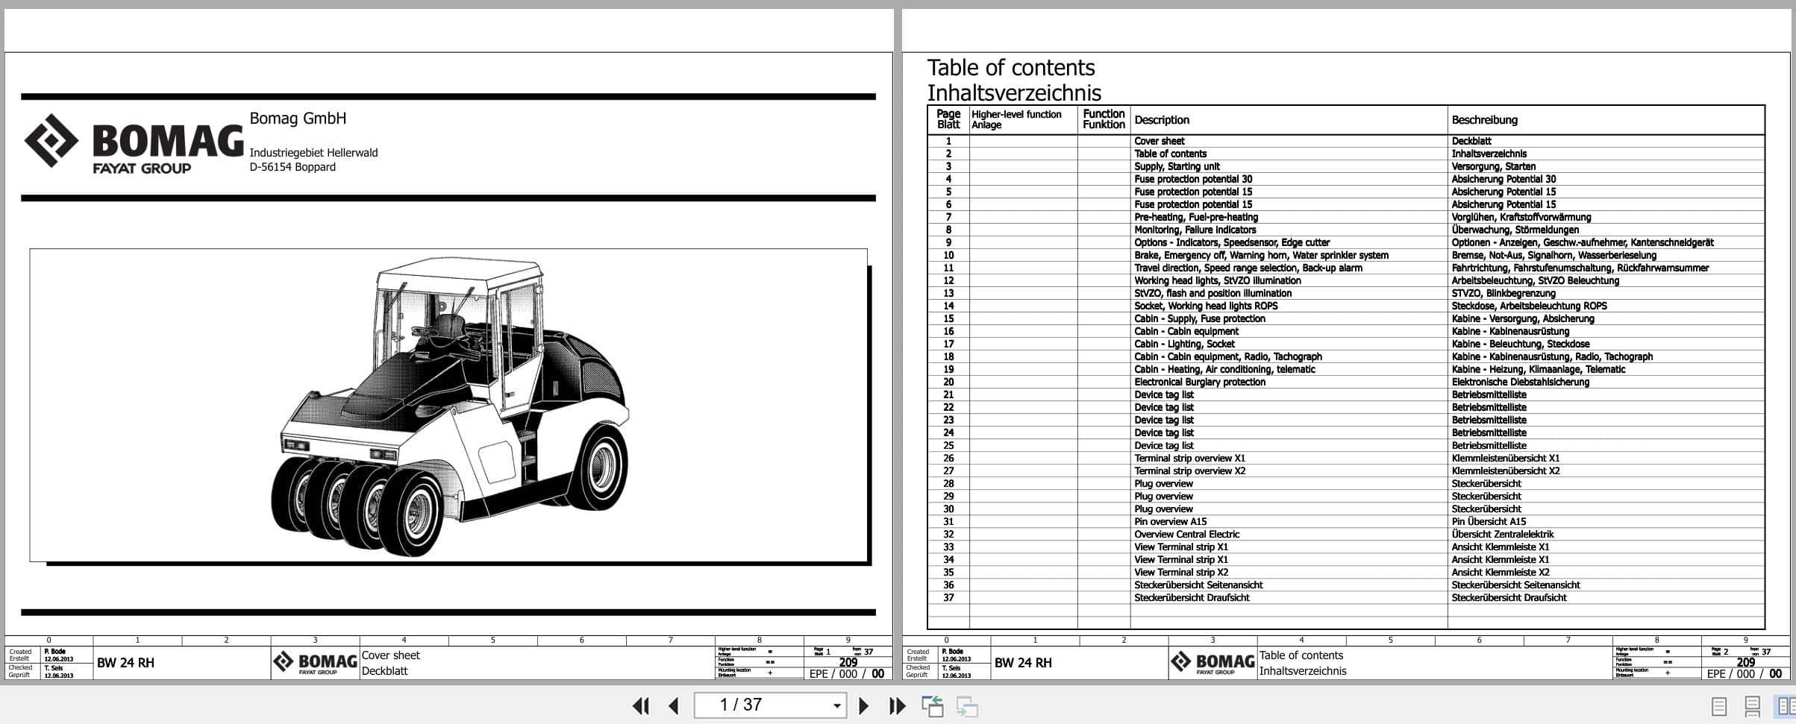1796x724 pixels.
Task: Click the 'Table of contents' heading
Action: (x=1011, y=68)
